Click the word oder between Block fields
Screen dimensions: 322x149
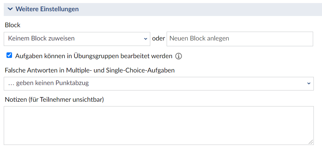[158, 38]
